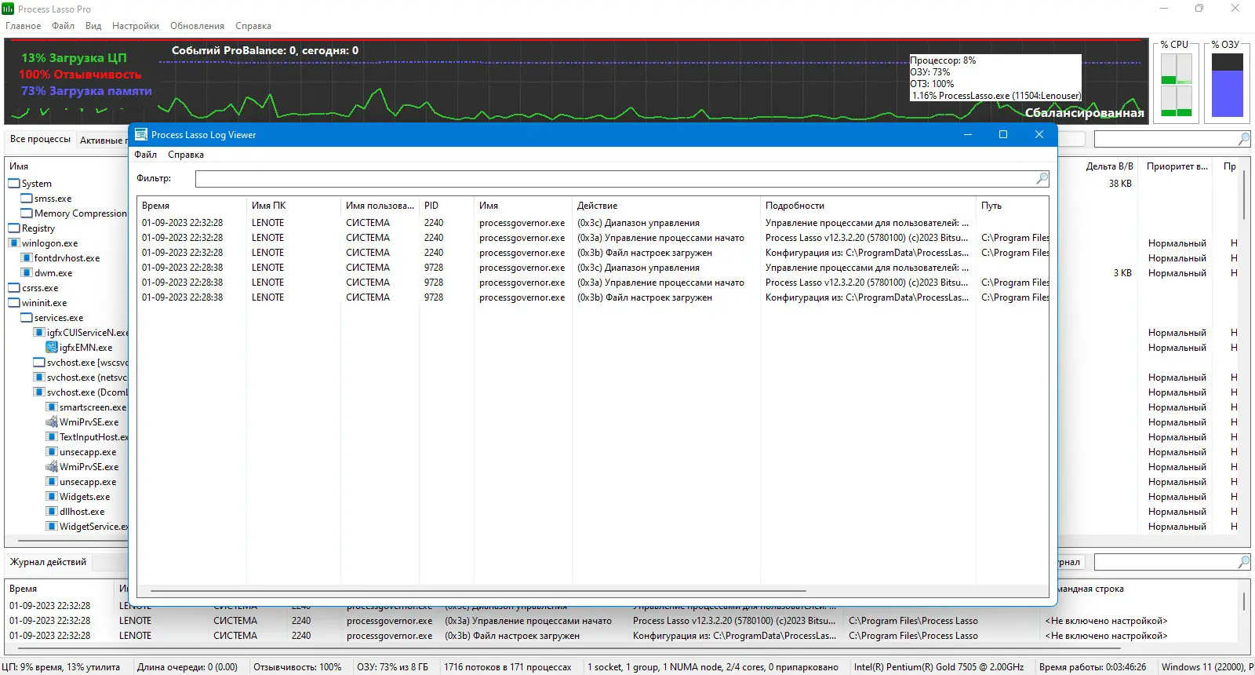The height and width of the screenshot is (675, 1255).
Task: Click the Process Lasso app icon in title bar
Action: tap(8, 9)
